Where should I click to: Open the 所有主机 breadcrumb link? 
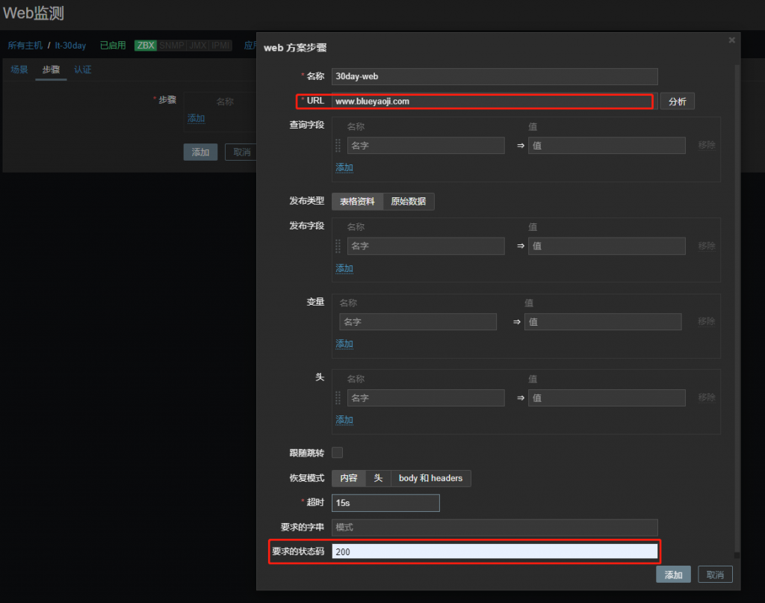coord(25,46)
